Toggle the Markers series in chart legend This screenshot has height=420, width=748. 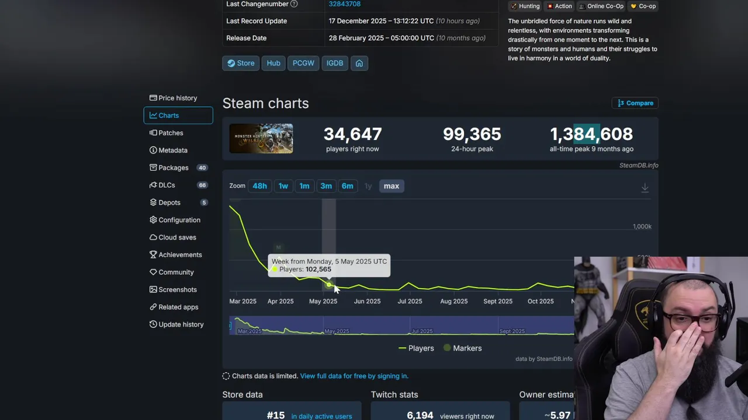463,348
